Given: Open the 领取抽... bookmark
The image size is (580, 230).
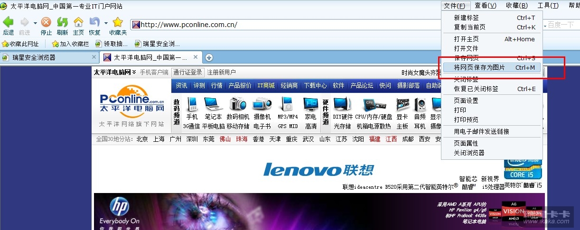Looking at the screenshot, I should click(112, 44).
